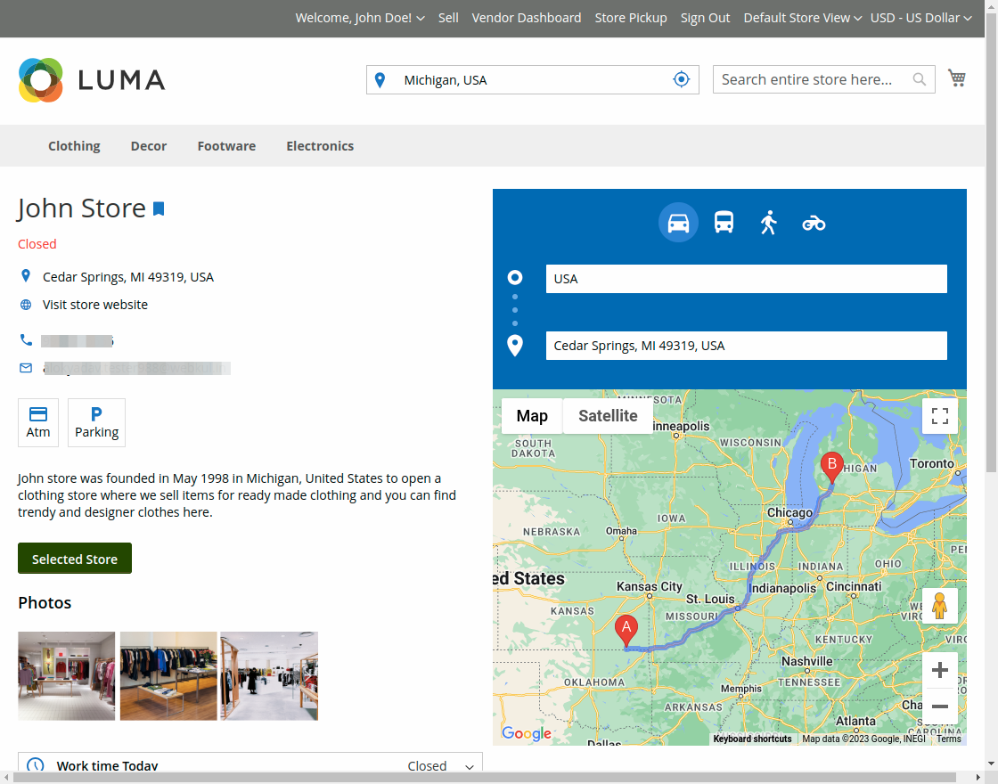Open the Welcome, John Doe! account dropdown
Screen dimensions: 998x784
pos(360,18)
